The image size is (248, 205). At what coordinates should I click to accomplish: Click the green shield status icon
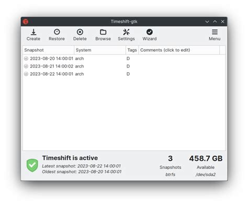(x=32, y=165)
